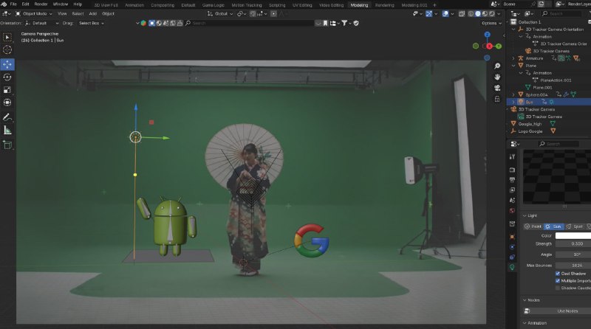Select the Spot light type
The image size is (591, 329).
click(575, 226)
